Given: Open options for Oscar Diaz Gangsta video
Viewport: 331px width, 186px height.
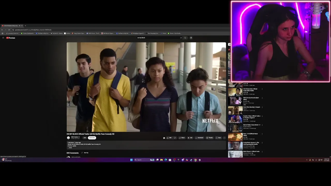Looking at the screenshot, I should click(x=262, y=107).
